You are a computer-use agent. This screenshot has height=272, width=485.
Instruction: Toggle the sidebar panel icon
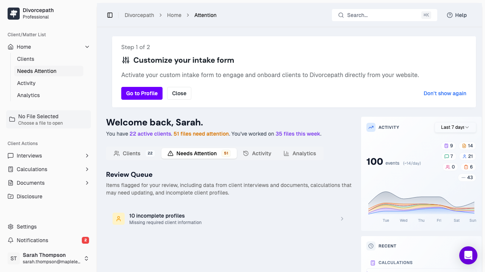[110, 15]
